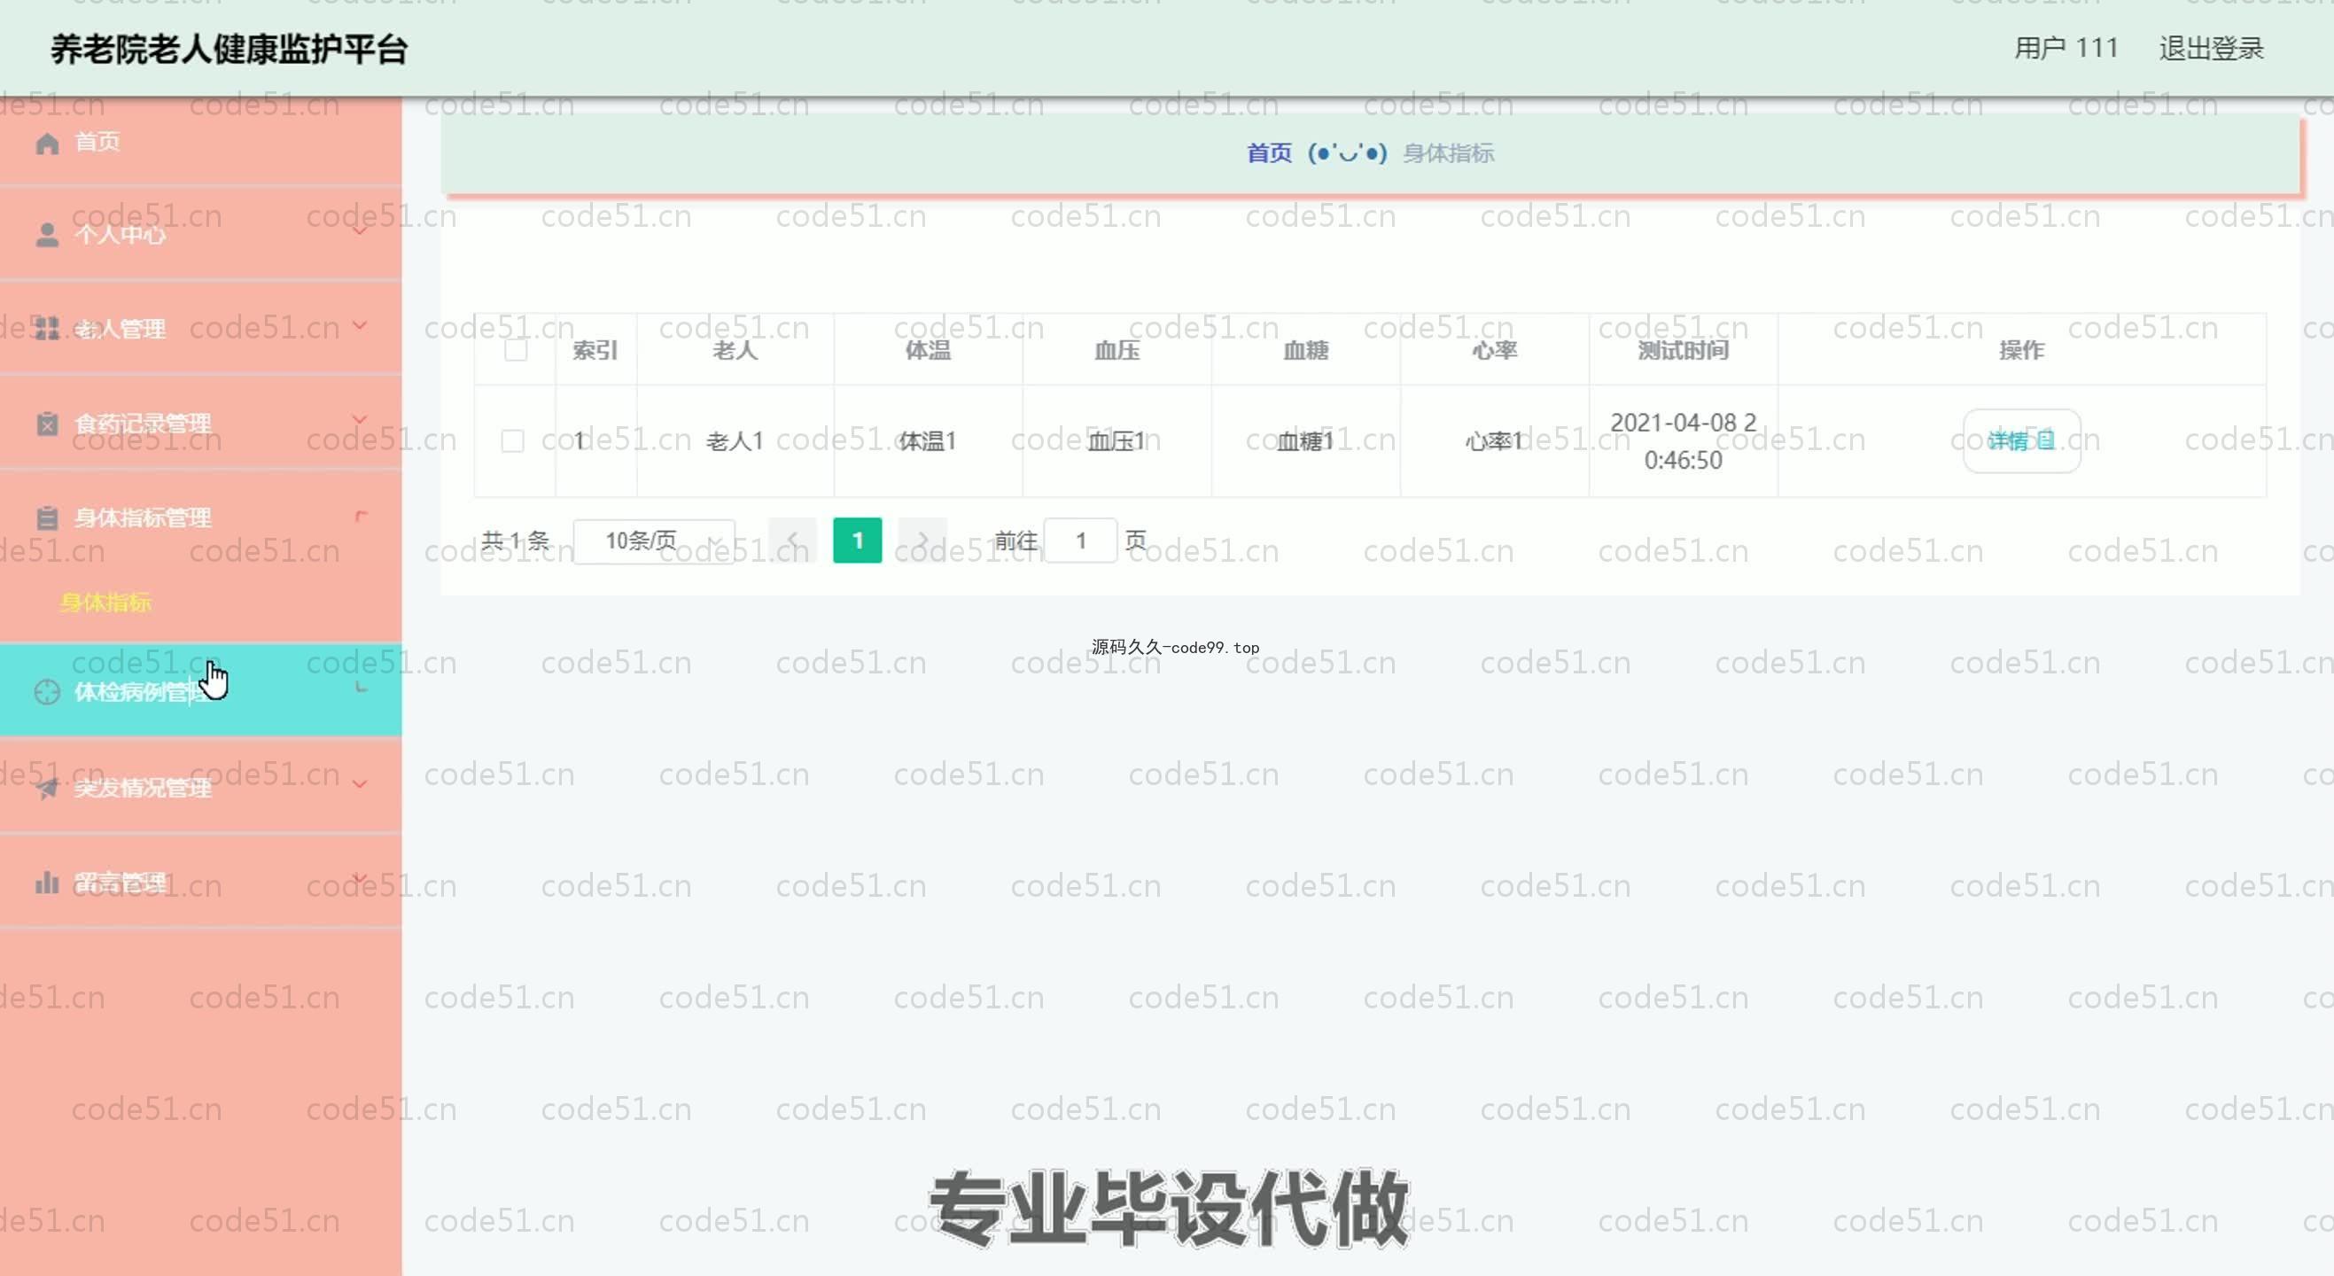Click the person icon for 个人中心
The image size is (2334, 1276).
tap(47, 236)
